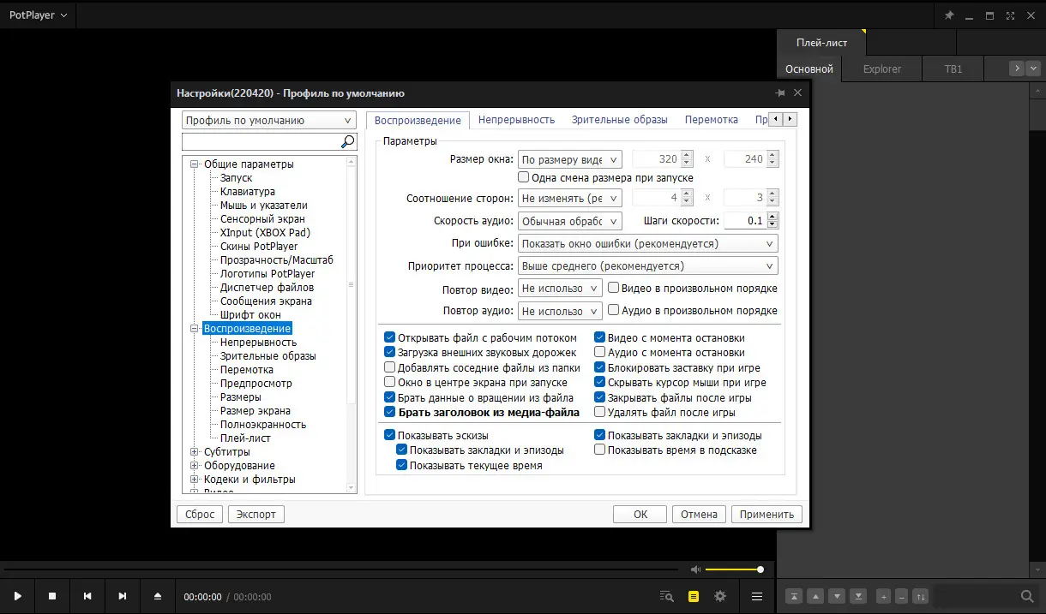The height and width of the screenshot is (614, 1046).
Task: Select the Explorer tab in the playlist
Action: (x=881, y=69)
